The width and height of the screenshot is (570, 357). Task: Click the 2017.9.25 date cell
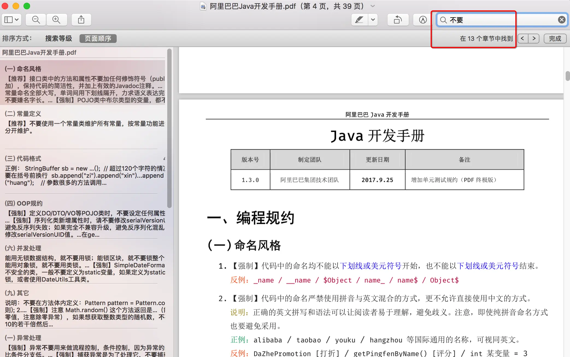click(x=377, y=180)
